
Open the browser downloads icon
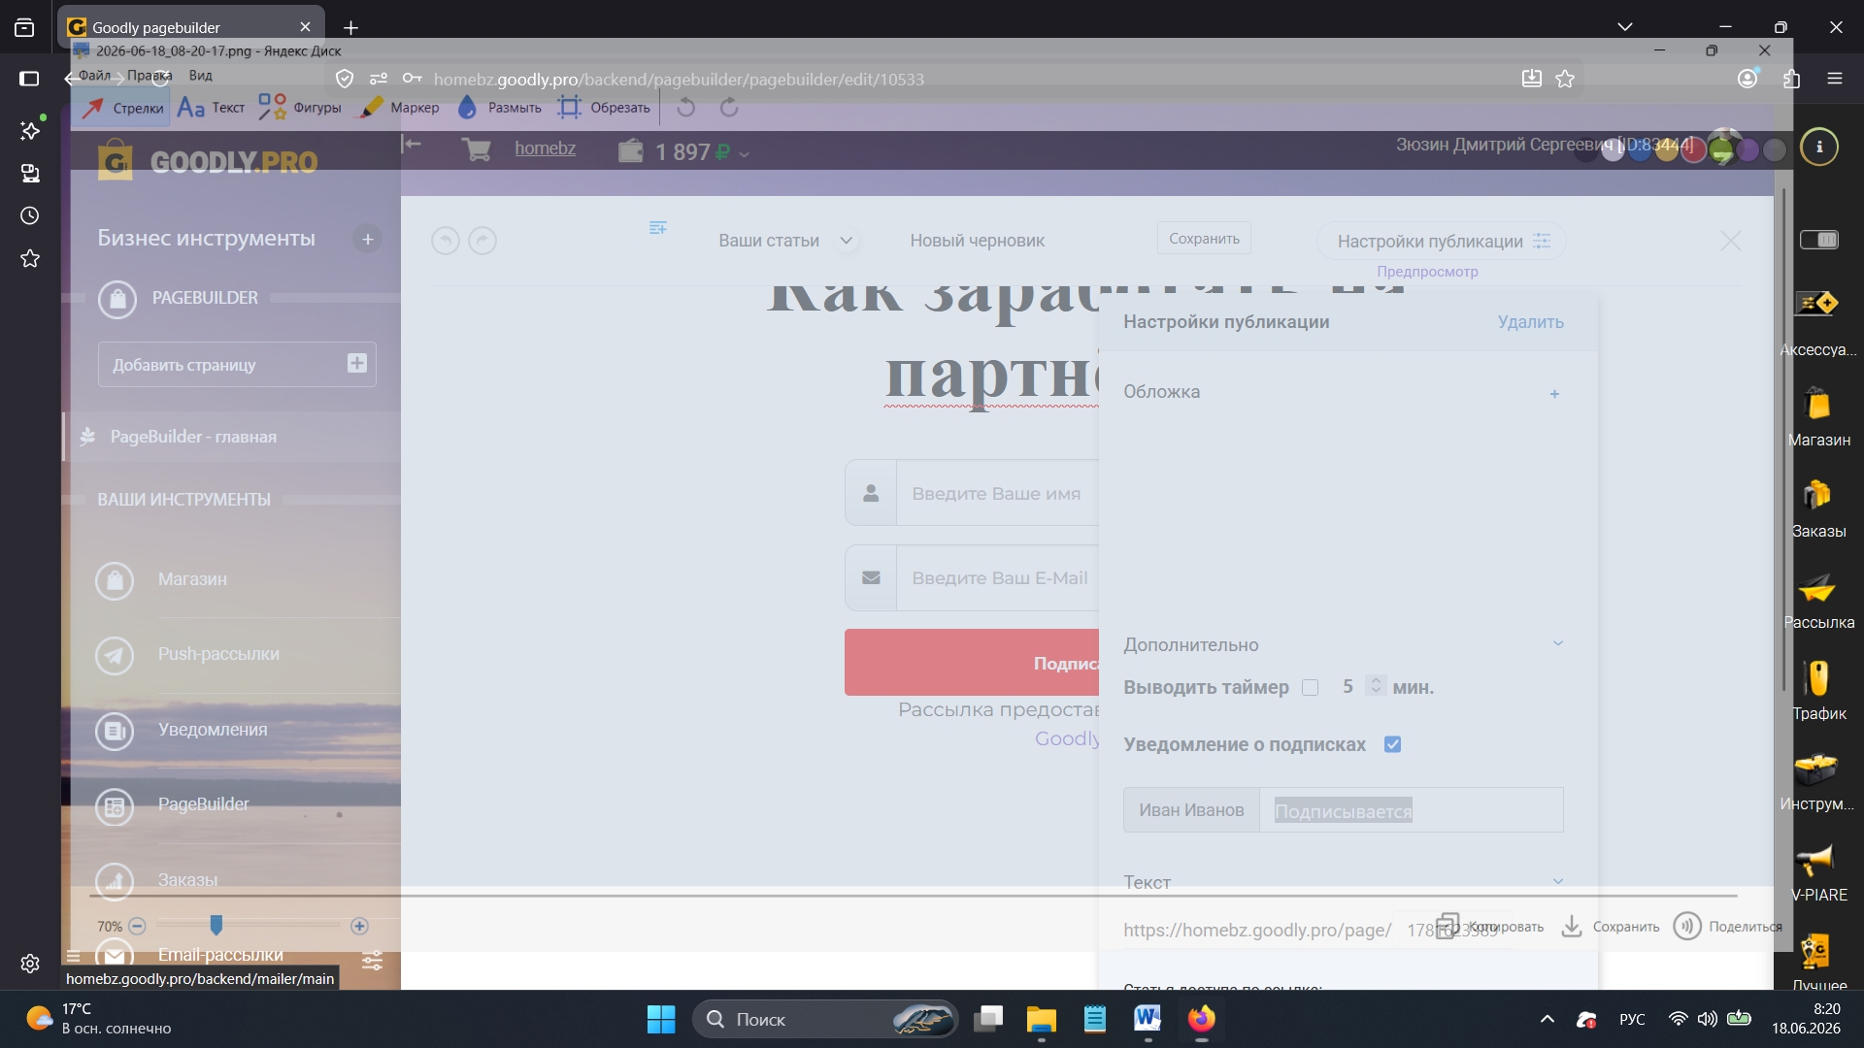coord(1532,79)
